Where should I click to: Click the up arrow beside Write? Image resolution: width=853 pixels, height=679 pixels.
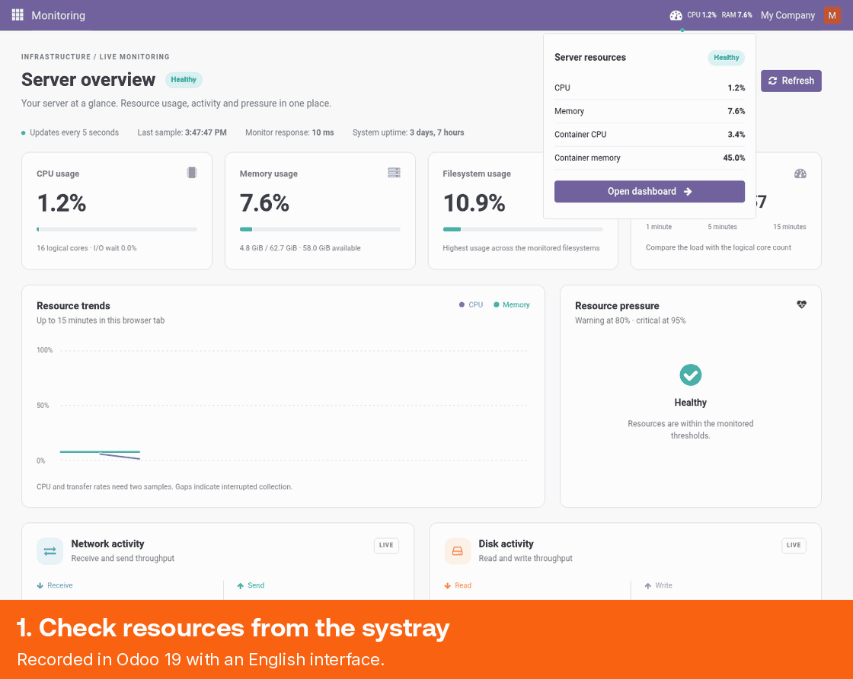(647, 585)
